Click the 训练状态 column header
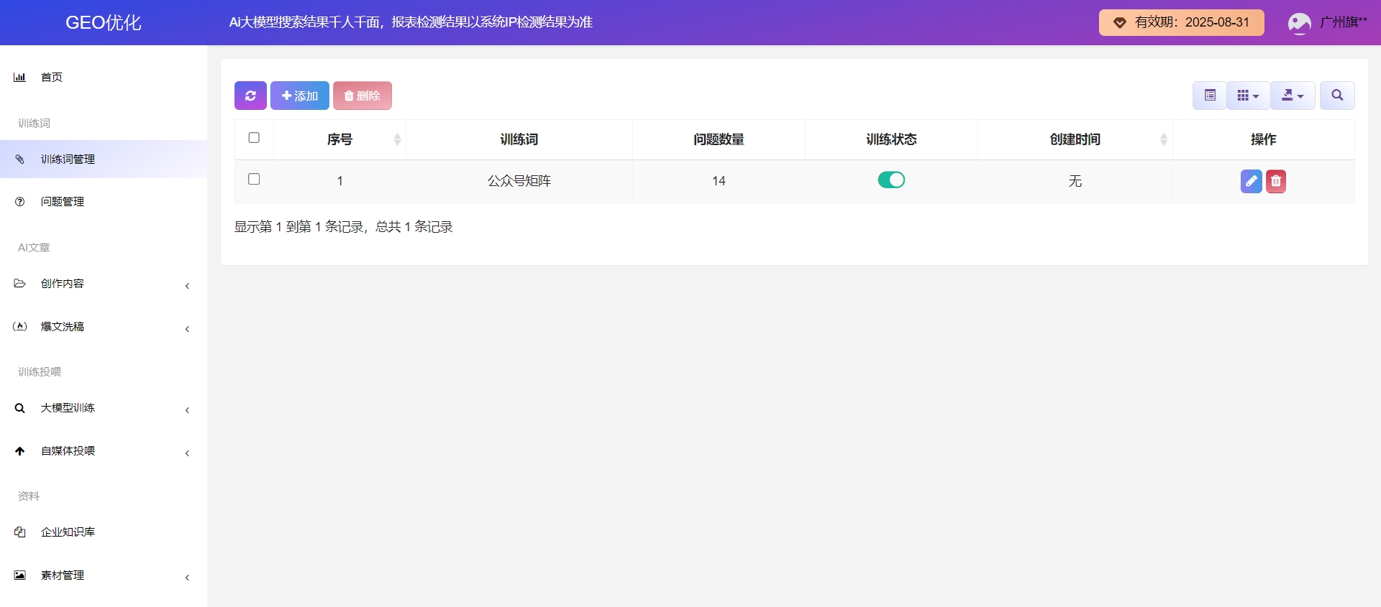This screenshot has width=1381, height=607. pyautogui.click(x=891, y=139)
